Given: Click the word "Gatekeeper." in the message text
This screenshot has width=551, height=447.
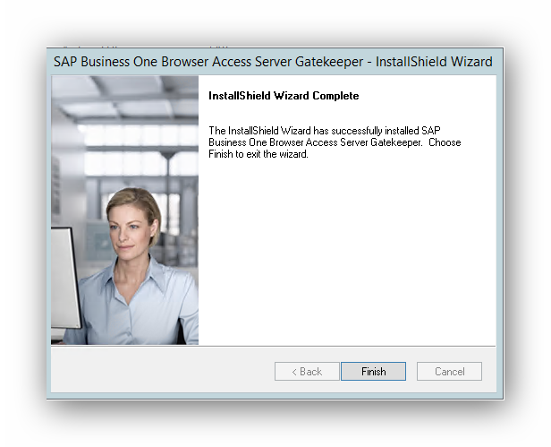Looking at the screenshot, I should tap(397, 142).
